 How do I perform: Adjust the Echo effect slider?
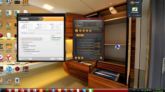[x=29, y=24]
